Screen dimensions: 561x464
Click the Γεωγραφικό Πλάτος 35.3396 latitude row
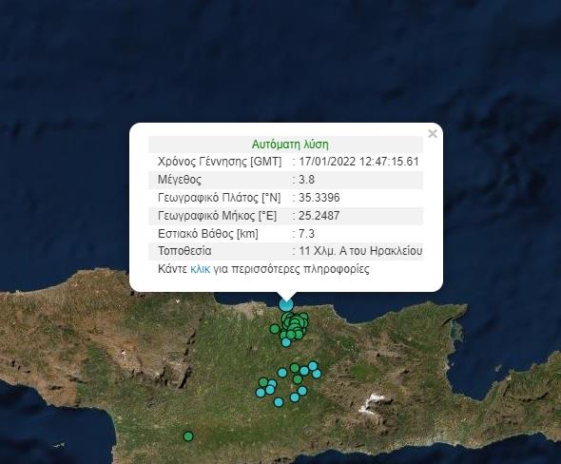pyautogui.click(x=285, y=198)
